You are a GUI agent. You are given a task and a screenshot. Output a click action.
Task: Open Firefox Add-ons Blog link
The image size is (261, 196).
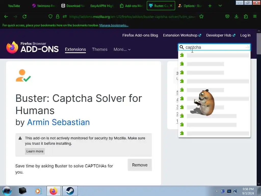pos(140,35)
